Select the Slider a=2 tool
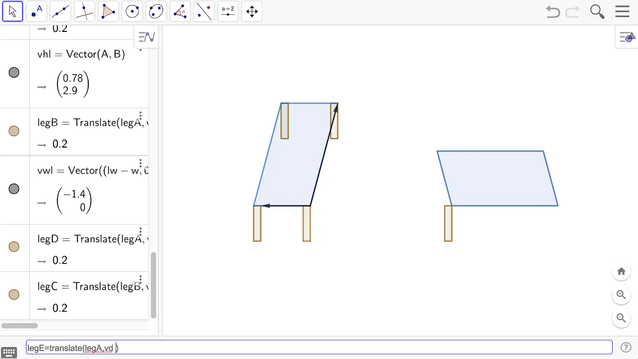The width and height of the screenshot is (638, 359). click(228, 11)
